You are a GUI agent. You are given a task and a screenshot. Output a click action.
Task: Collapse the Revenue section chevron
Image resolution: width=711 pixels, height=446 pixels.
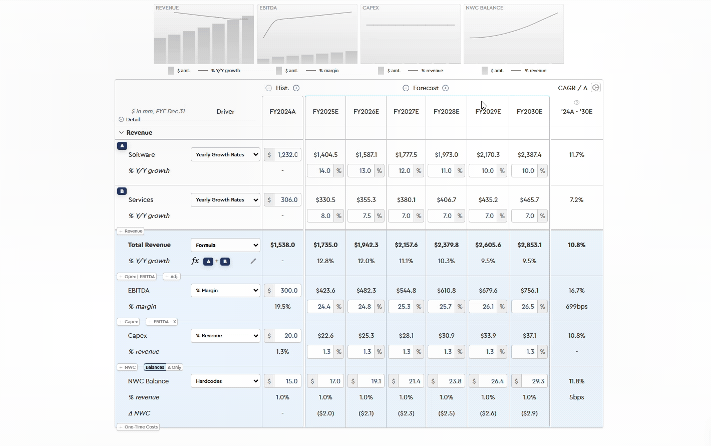(121, 132)
